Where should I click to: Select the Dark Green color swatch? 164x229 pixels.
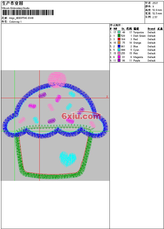(119, 35)
